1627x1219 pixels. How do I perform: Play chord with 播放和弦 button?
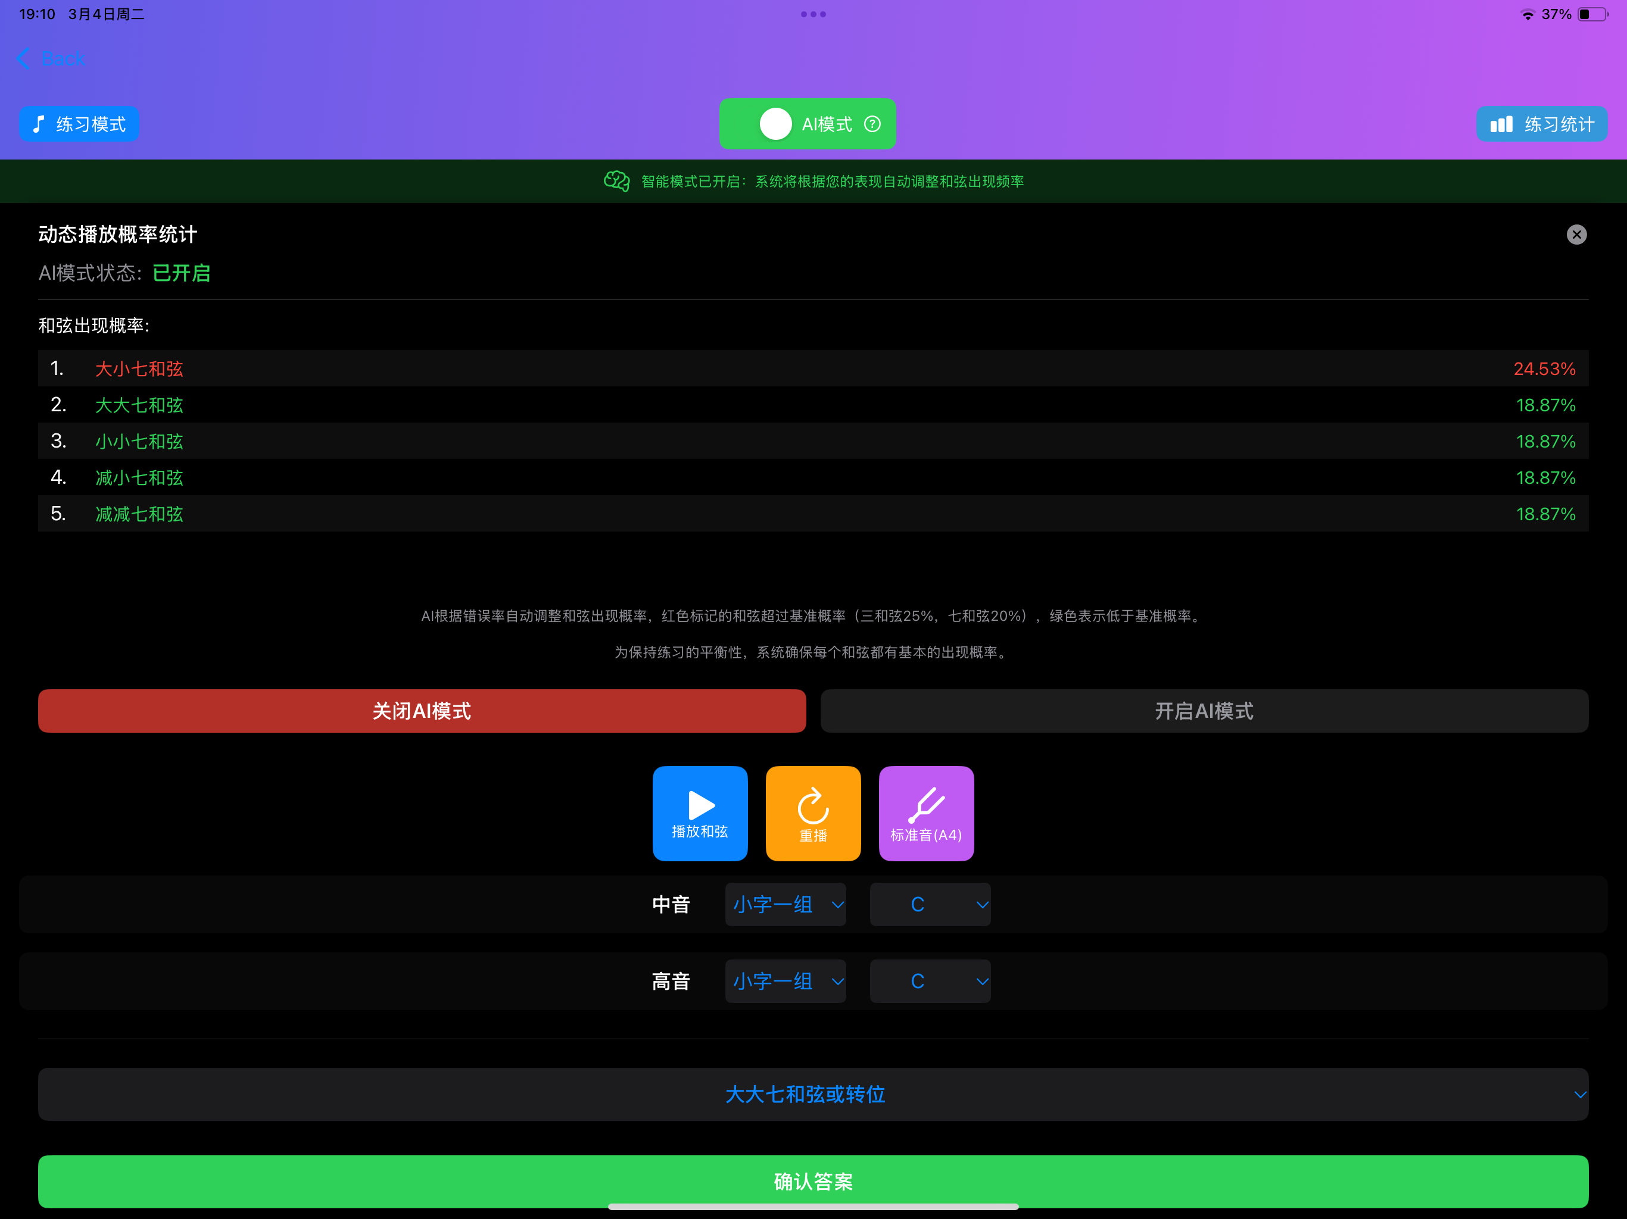pos(700,813)
